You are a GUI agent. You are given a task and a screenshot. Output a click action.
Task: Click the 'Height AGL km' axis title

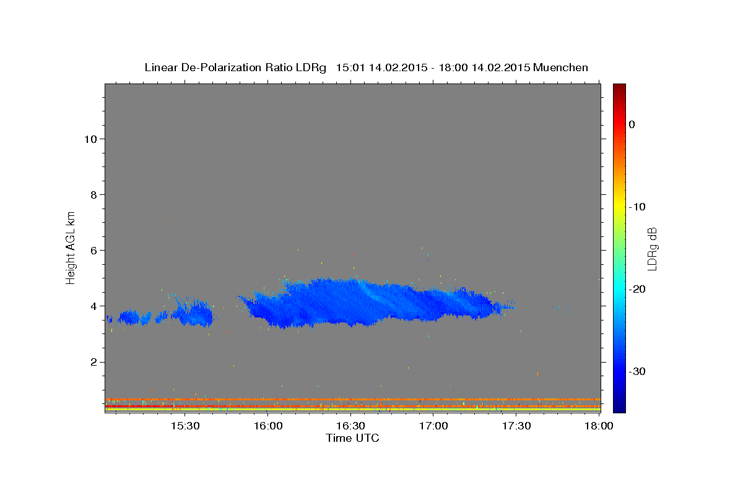pyautogui.click(x=71, y=247)
